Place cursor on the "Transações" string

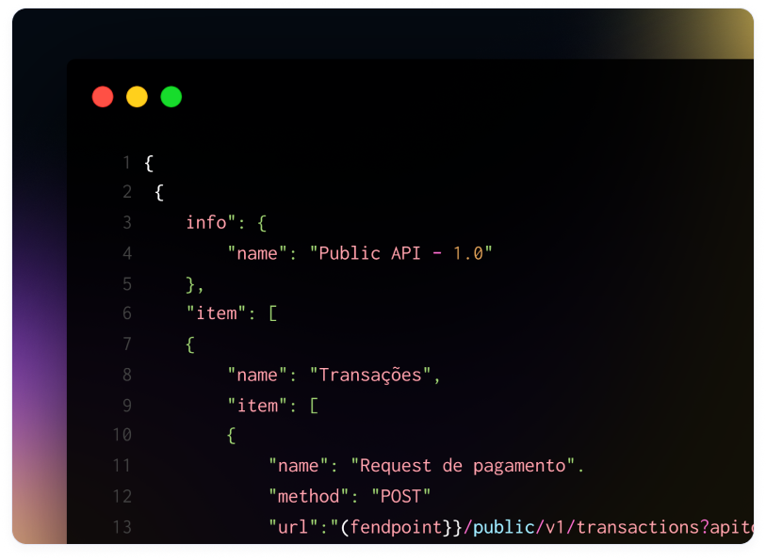[370, 375]
